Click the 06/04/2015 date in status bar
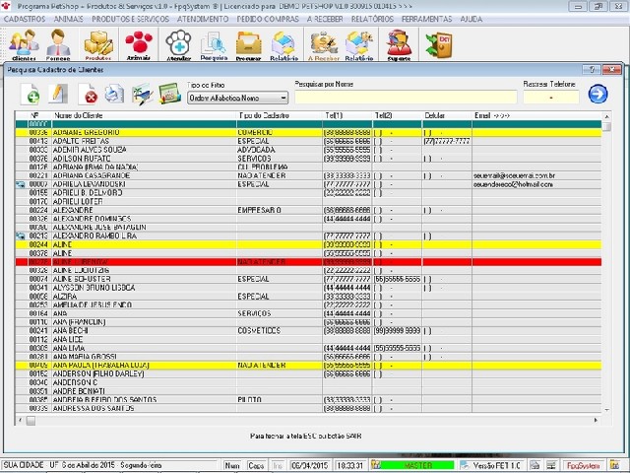Screen dimensions: 630x473 click(x=310, y=465)
